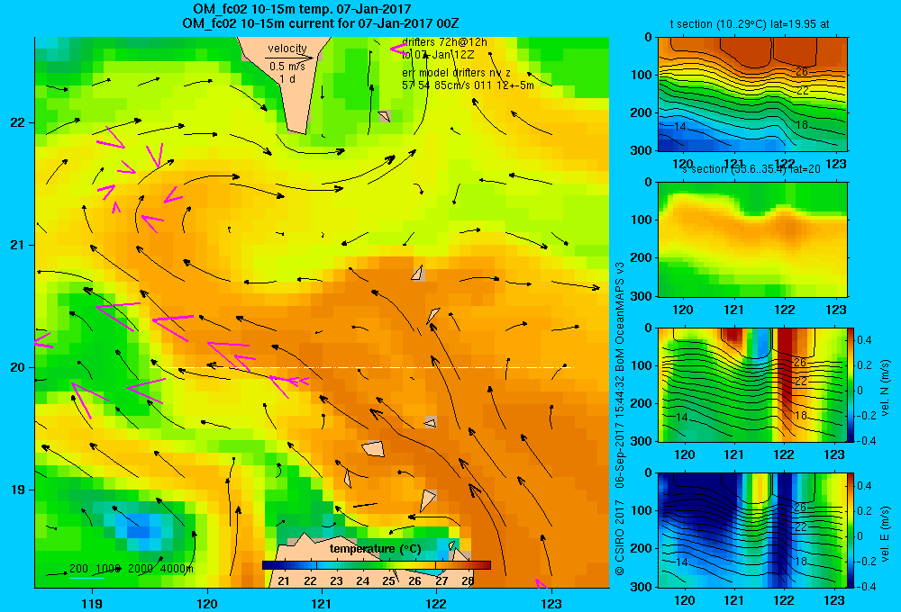This screenshot has height=612, width=901.
Task: Click the velocity scale arrow above '0.5 m/s'
Action: (x=289, y=58)
